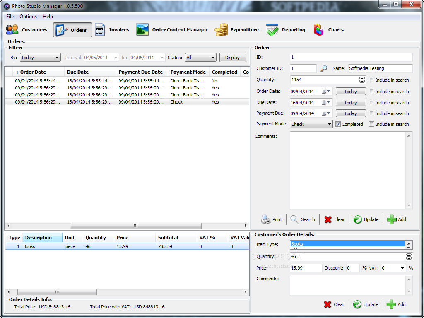
Task: Open Order Date calendar picker icon
Action: [x=326, y=92]
